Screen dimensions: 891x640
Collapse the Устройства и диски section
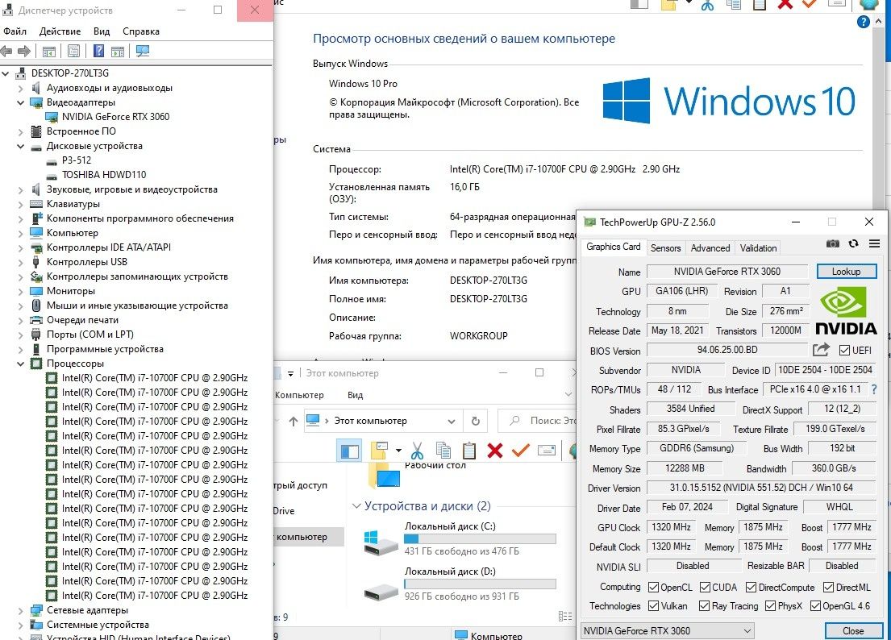(x=356, y=506)
